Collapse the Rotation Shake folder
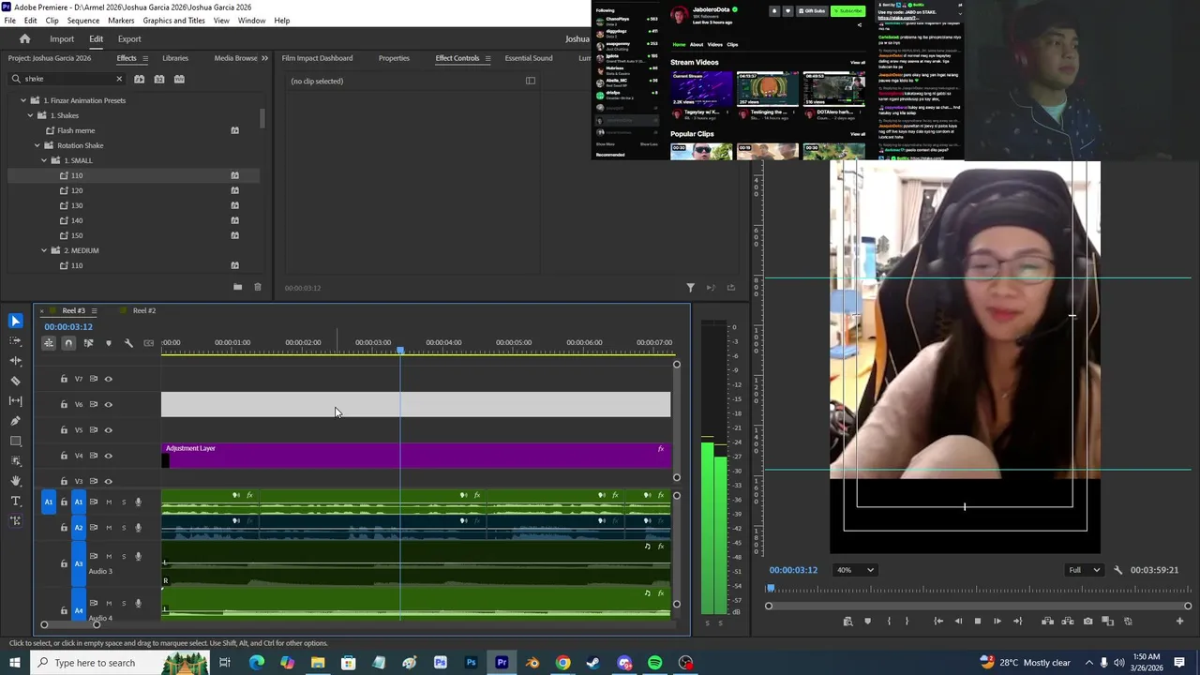Screen dimensions: 1200x675 tap(37, 145)
